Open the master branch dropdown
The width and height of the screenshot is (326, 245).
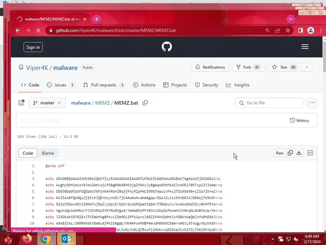click(47, 103)
